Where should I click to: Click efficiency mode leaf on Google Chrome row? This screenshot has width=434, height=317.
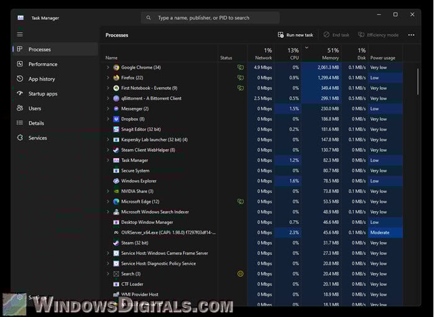[x=241, y=67]
